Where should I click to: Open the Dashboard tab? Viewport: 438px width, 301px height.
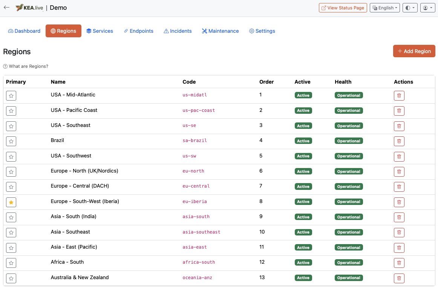tap(24, 31)
